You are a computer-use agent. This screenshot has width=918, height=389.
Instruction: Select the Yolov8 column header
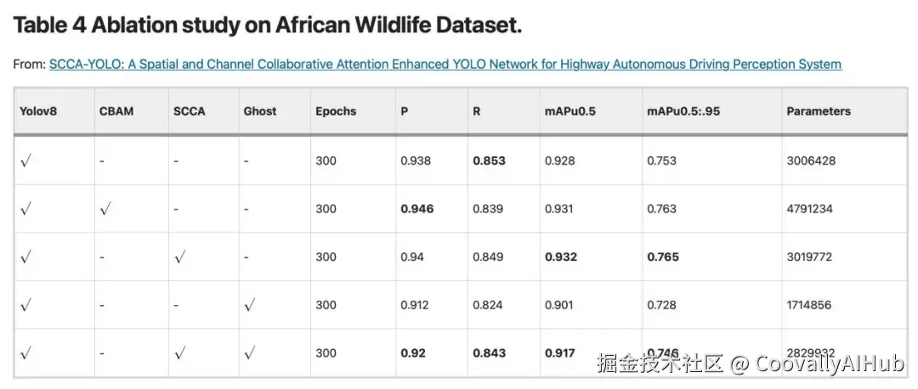38,111
